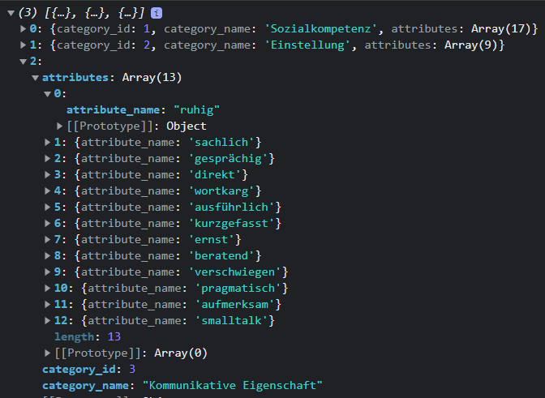The height and width of the screenshot is (398, 545).
Task: Select the length: 13 property
Action: point(88,337)
